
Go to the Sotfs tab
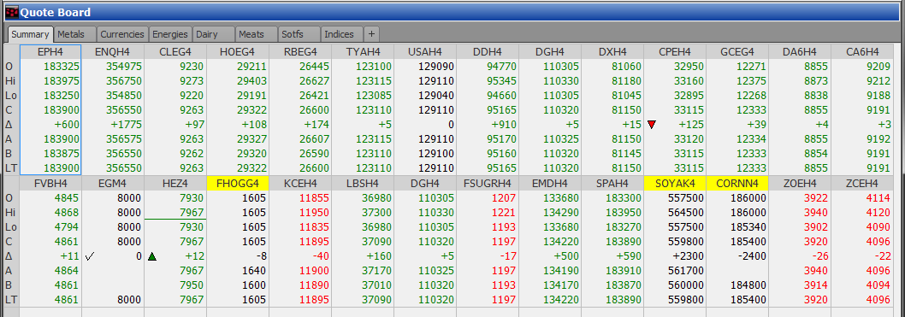(299, 34)
